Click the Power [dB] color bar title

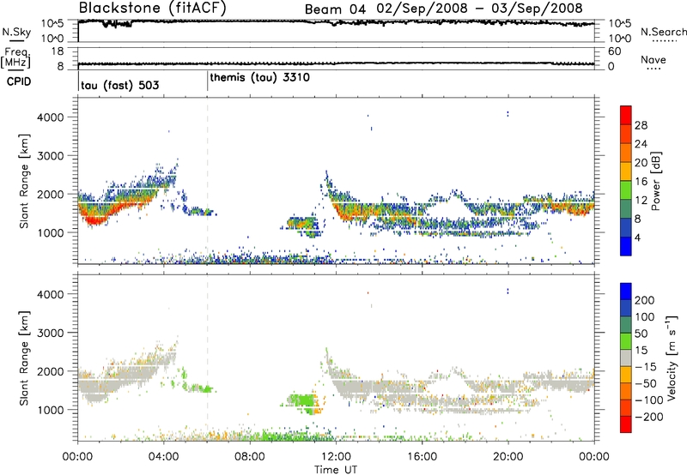pyautogui.click(x=655, y=181)
